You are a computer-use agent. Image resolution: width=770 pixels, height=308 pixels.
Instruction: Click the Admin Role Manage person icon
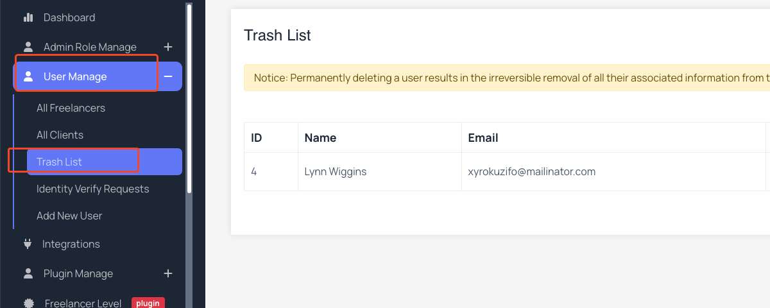pyautogui.click(x=28, y=47)
